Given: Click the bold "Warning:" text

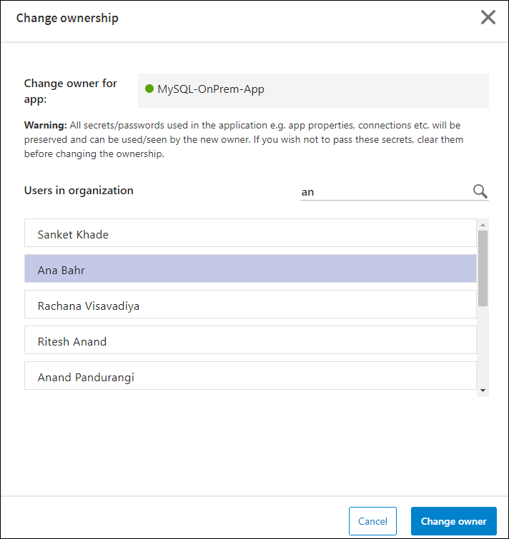Looking at the screenshot, I should (45, 126).
